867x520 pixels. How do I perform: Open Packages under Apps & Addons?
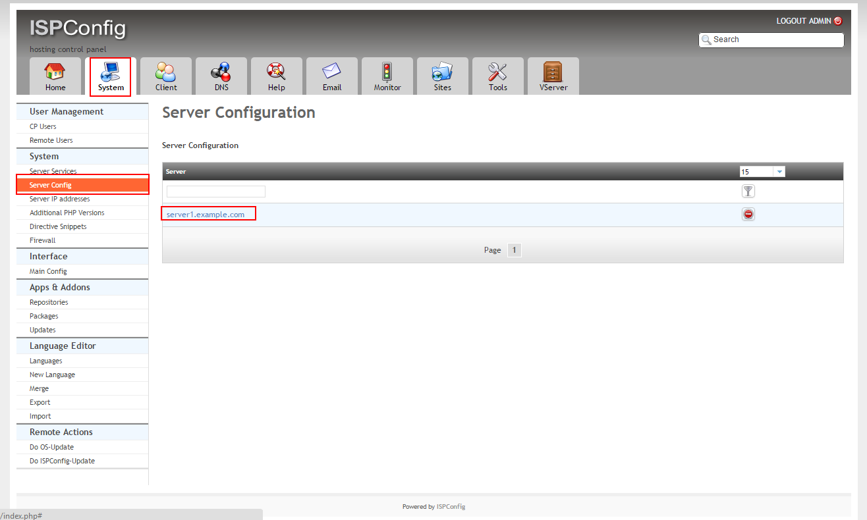[82, 316]
